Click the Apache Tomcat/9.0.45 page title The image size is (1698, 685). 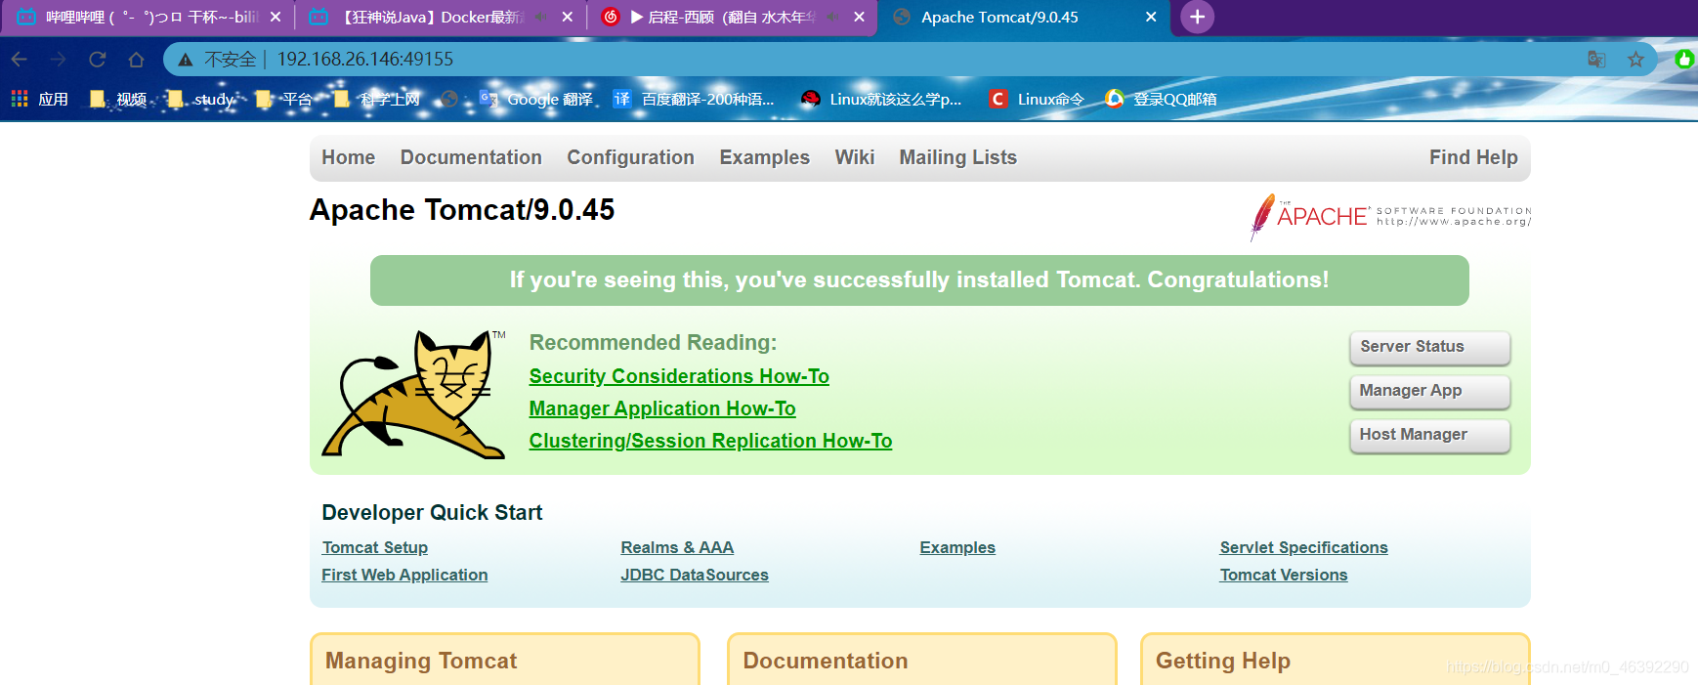[462, 210]
